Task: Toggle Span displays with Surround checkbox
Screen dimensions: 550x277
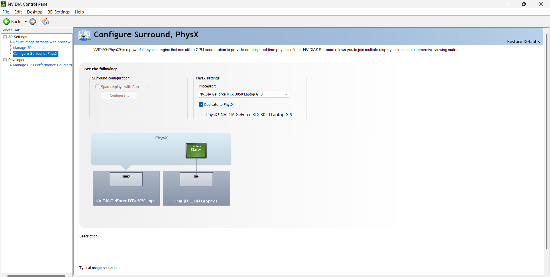Action: point(98,87)
